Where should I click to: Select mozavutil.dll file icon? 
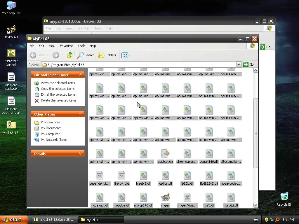[100, 197]
